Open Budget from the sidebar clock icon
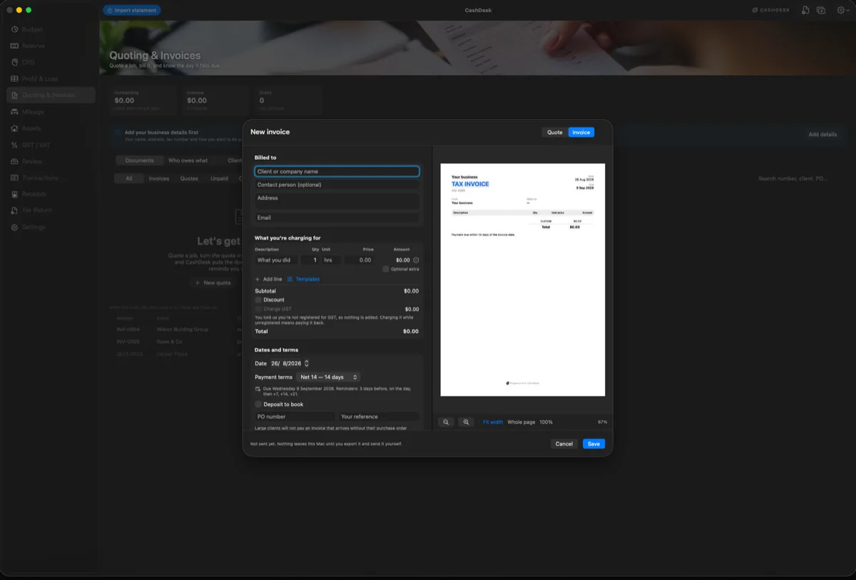Screen dimensions: 856x580 coord(14,29)
